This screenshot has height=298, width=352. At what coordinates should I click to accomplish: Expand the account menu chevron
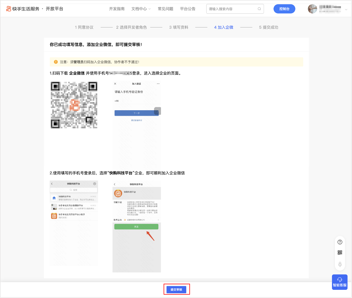click(x=346, y=9)
